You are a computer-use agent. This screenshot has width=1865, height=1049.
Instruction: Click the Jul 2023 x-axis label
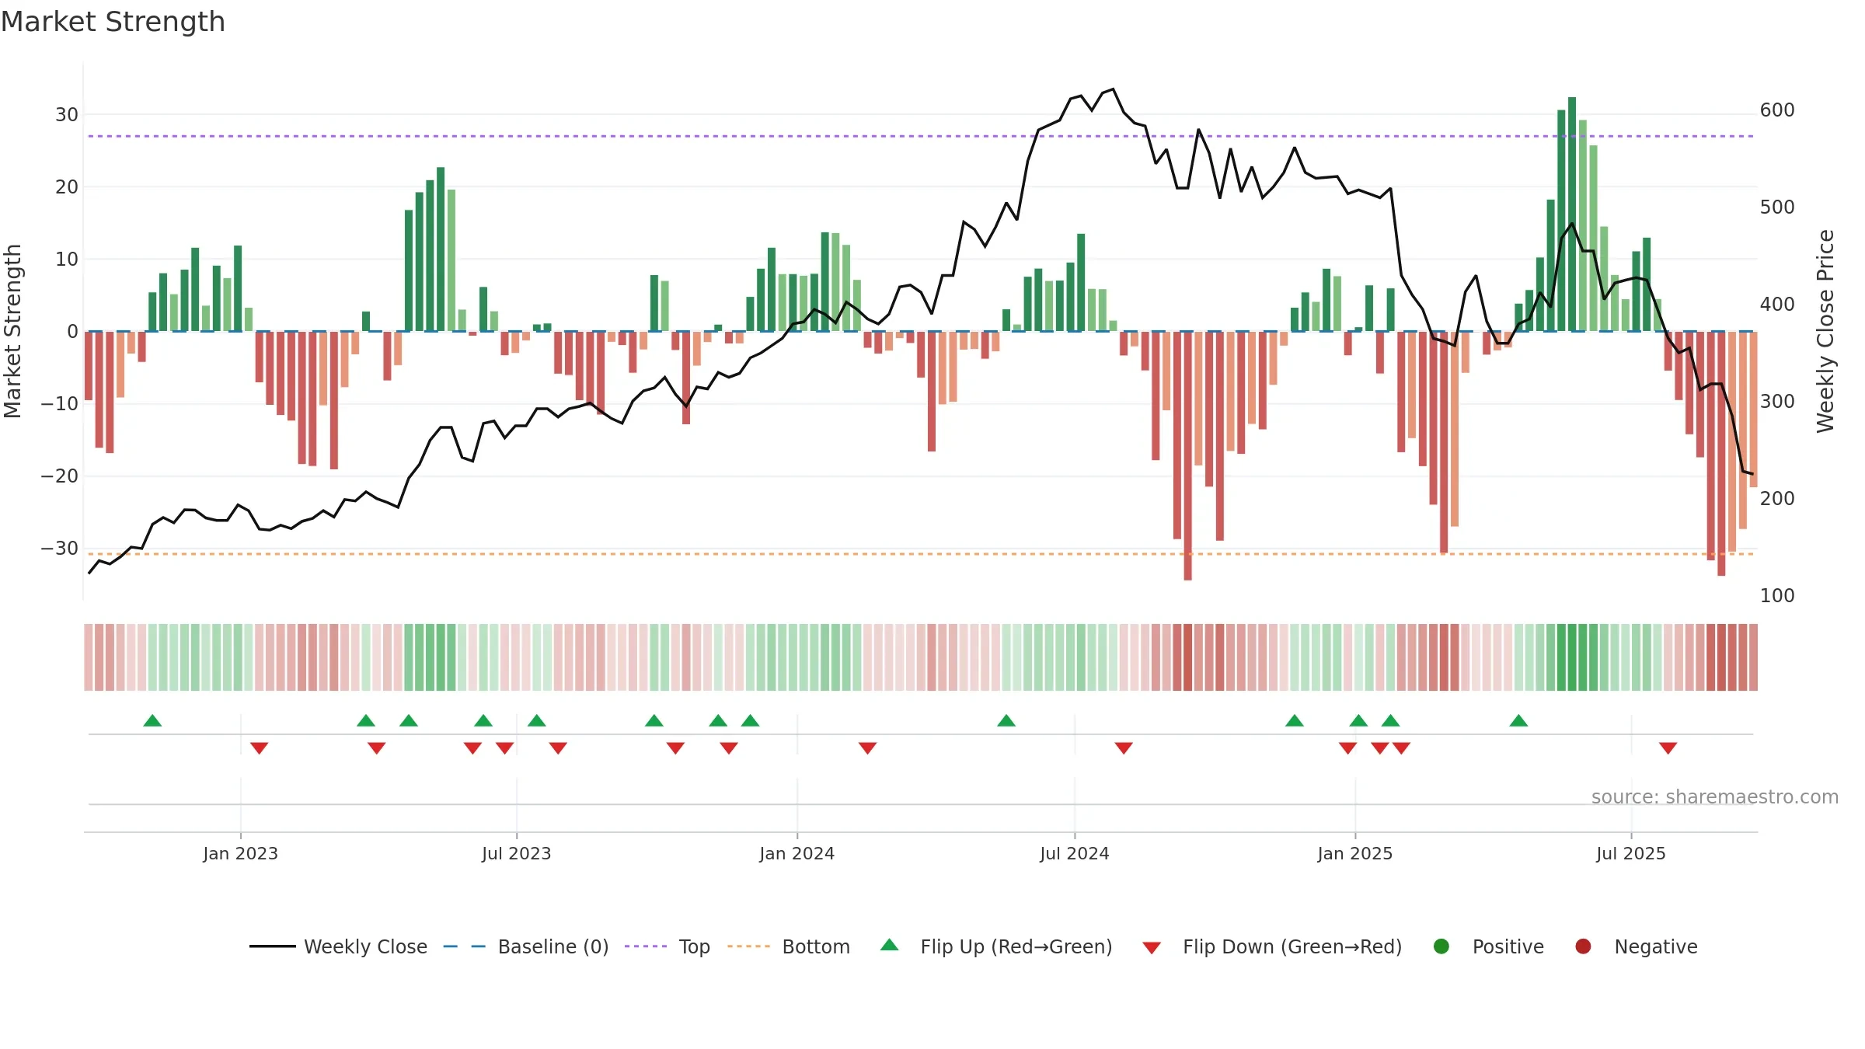517,853
